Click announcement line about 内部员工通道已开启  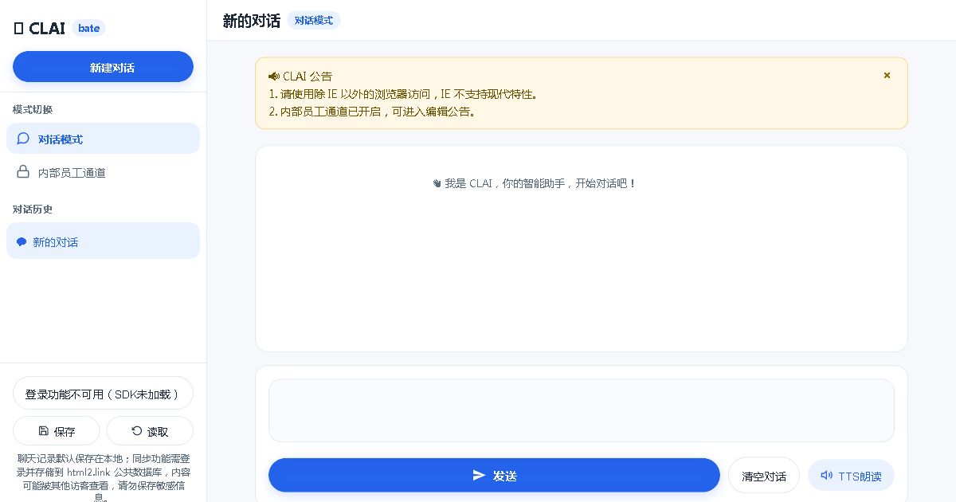372,112
